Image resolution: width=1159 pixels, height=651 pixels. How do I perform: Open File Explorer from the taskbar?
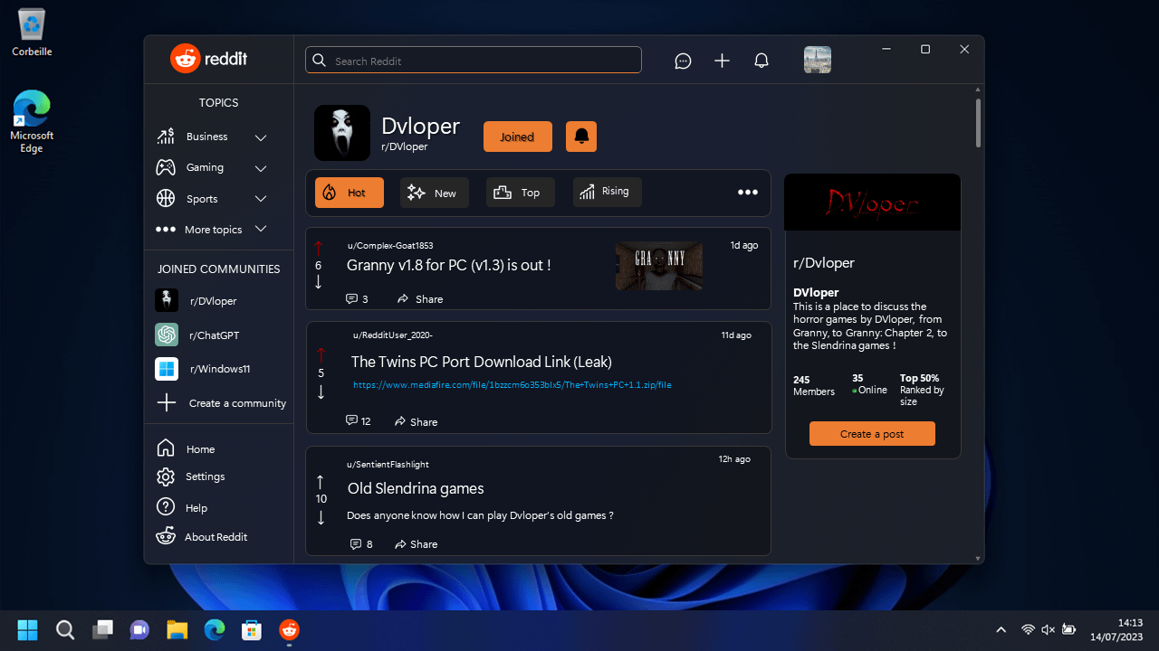[177, 629]
